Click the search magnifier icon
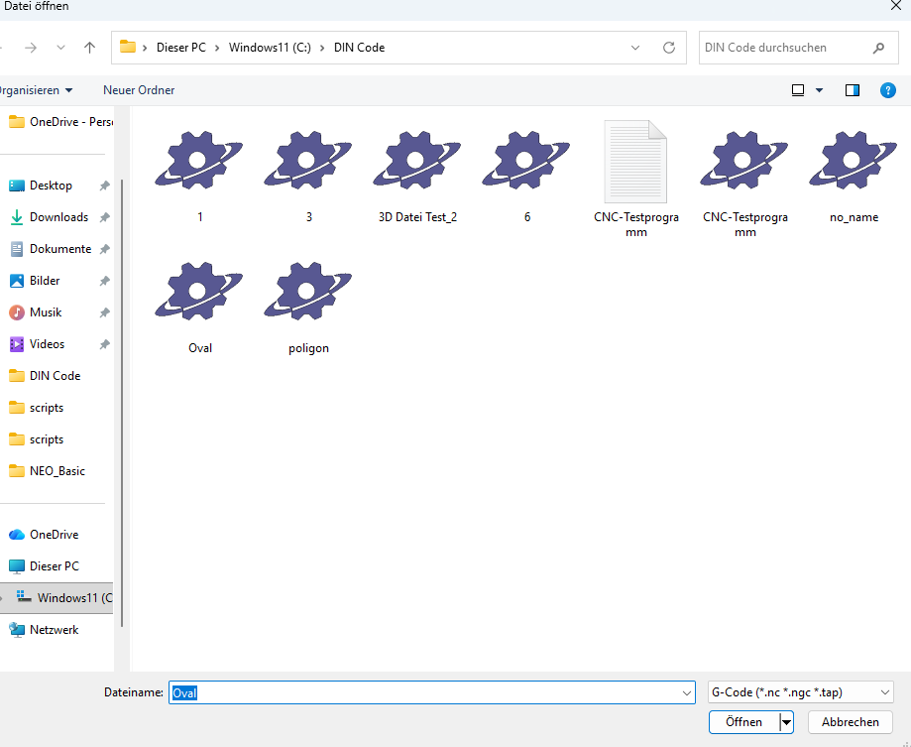The height and width of the screenshot is (747, 911). pyautogui.click(x=878, y=48)
